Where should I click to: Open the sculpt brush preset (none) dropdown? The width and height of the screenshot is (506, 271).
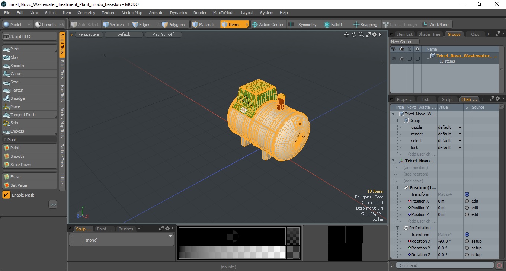pos(122,240)
